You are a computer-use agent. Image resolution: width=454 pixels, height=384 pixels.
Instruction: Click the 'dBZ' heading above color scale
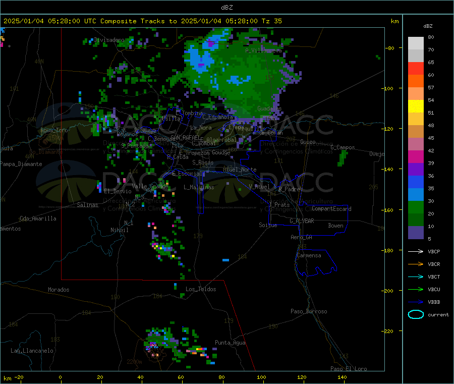tap(428, 26)
